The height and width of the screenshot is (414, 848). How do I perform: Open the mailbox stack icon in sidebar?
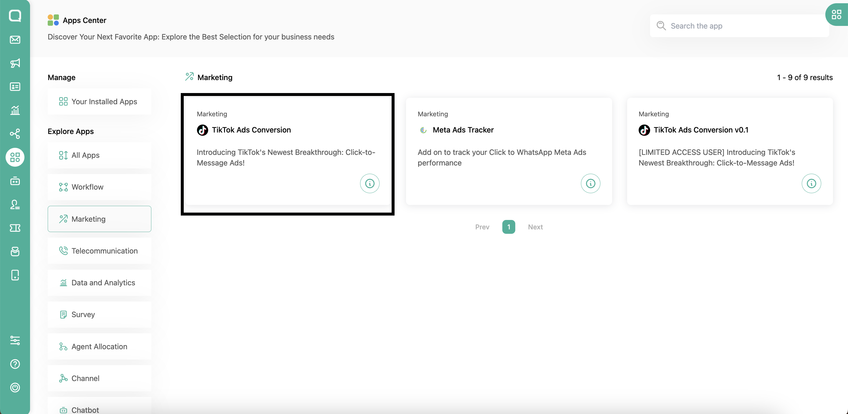click(15, 251)
